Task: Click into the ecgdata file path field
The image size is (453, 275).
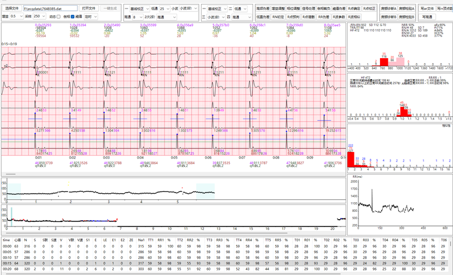Action: coord(50,9)
